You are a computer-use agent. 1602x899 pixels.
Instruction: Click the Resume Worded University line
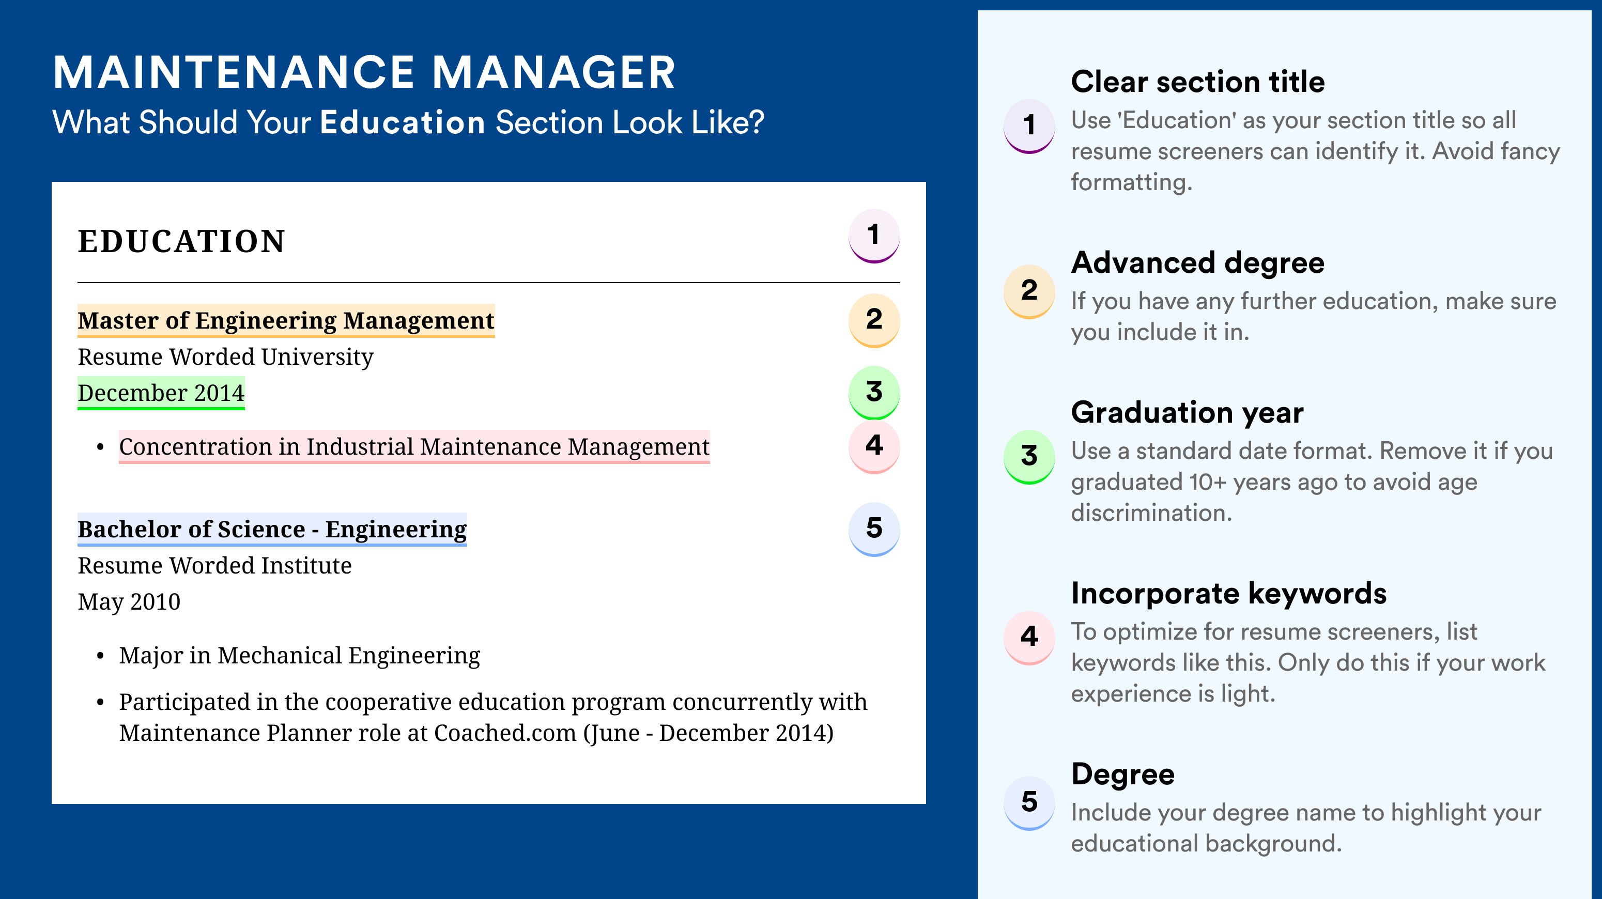(x=225, y=357)
